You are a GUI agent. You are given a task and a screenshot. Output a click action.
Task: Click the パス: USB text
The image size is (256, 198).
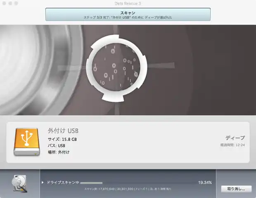(x=57, y=145)
